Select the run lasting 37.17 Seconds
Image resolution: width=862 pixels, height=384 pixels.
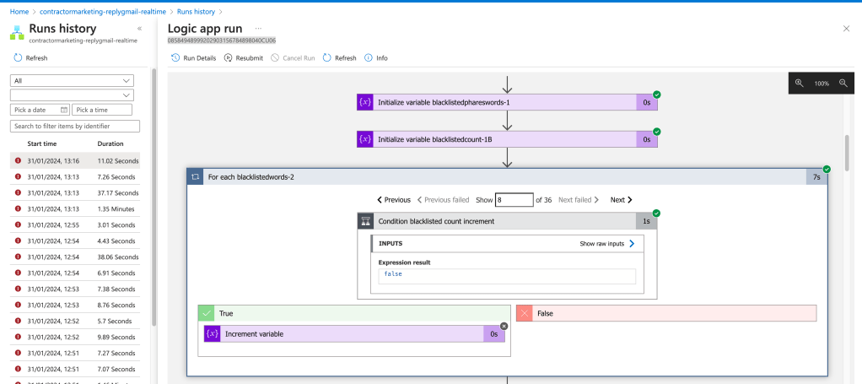click(75, 193)
